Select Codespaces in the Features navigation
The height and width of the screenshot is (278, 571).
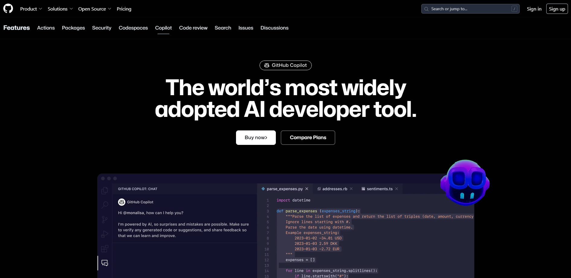pyautogui.click(x=133, y=28)
